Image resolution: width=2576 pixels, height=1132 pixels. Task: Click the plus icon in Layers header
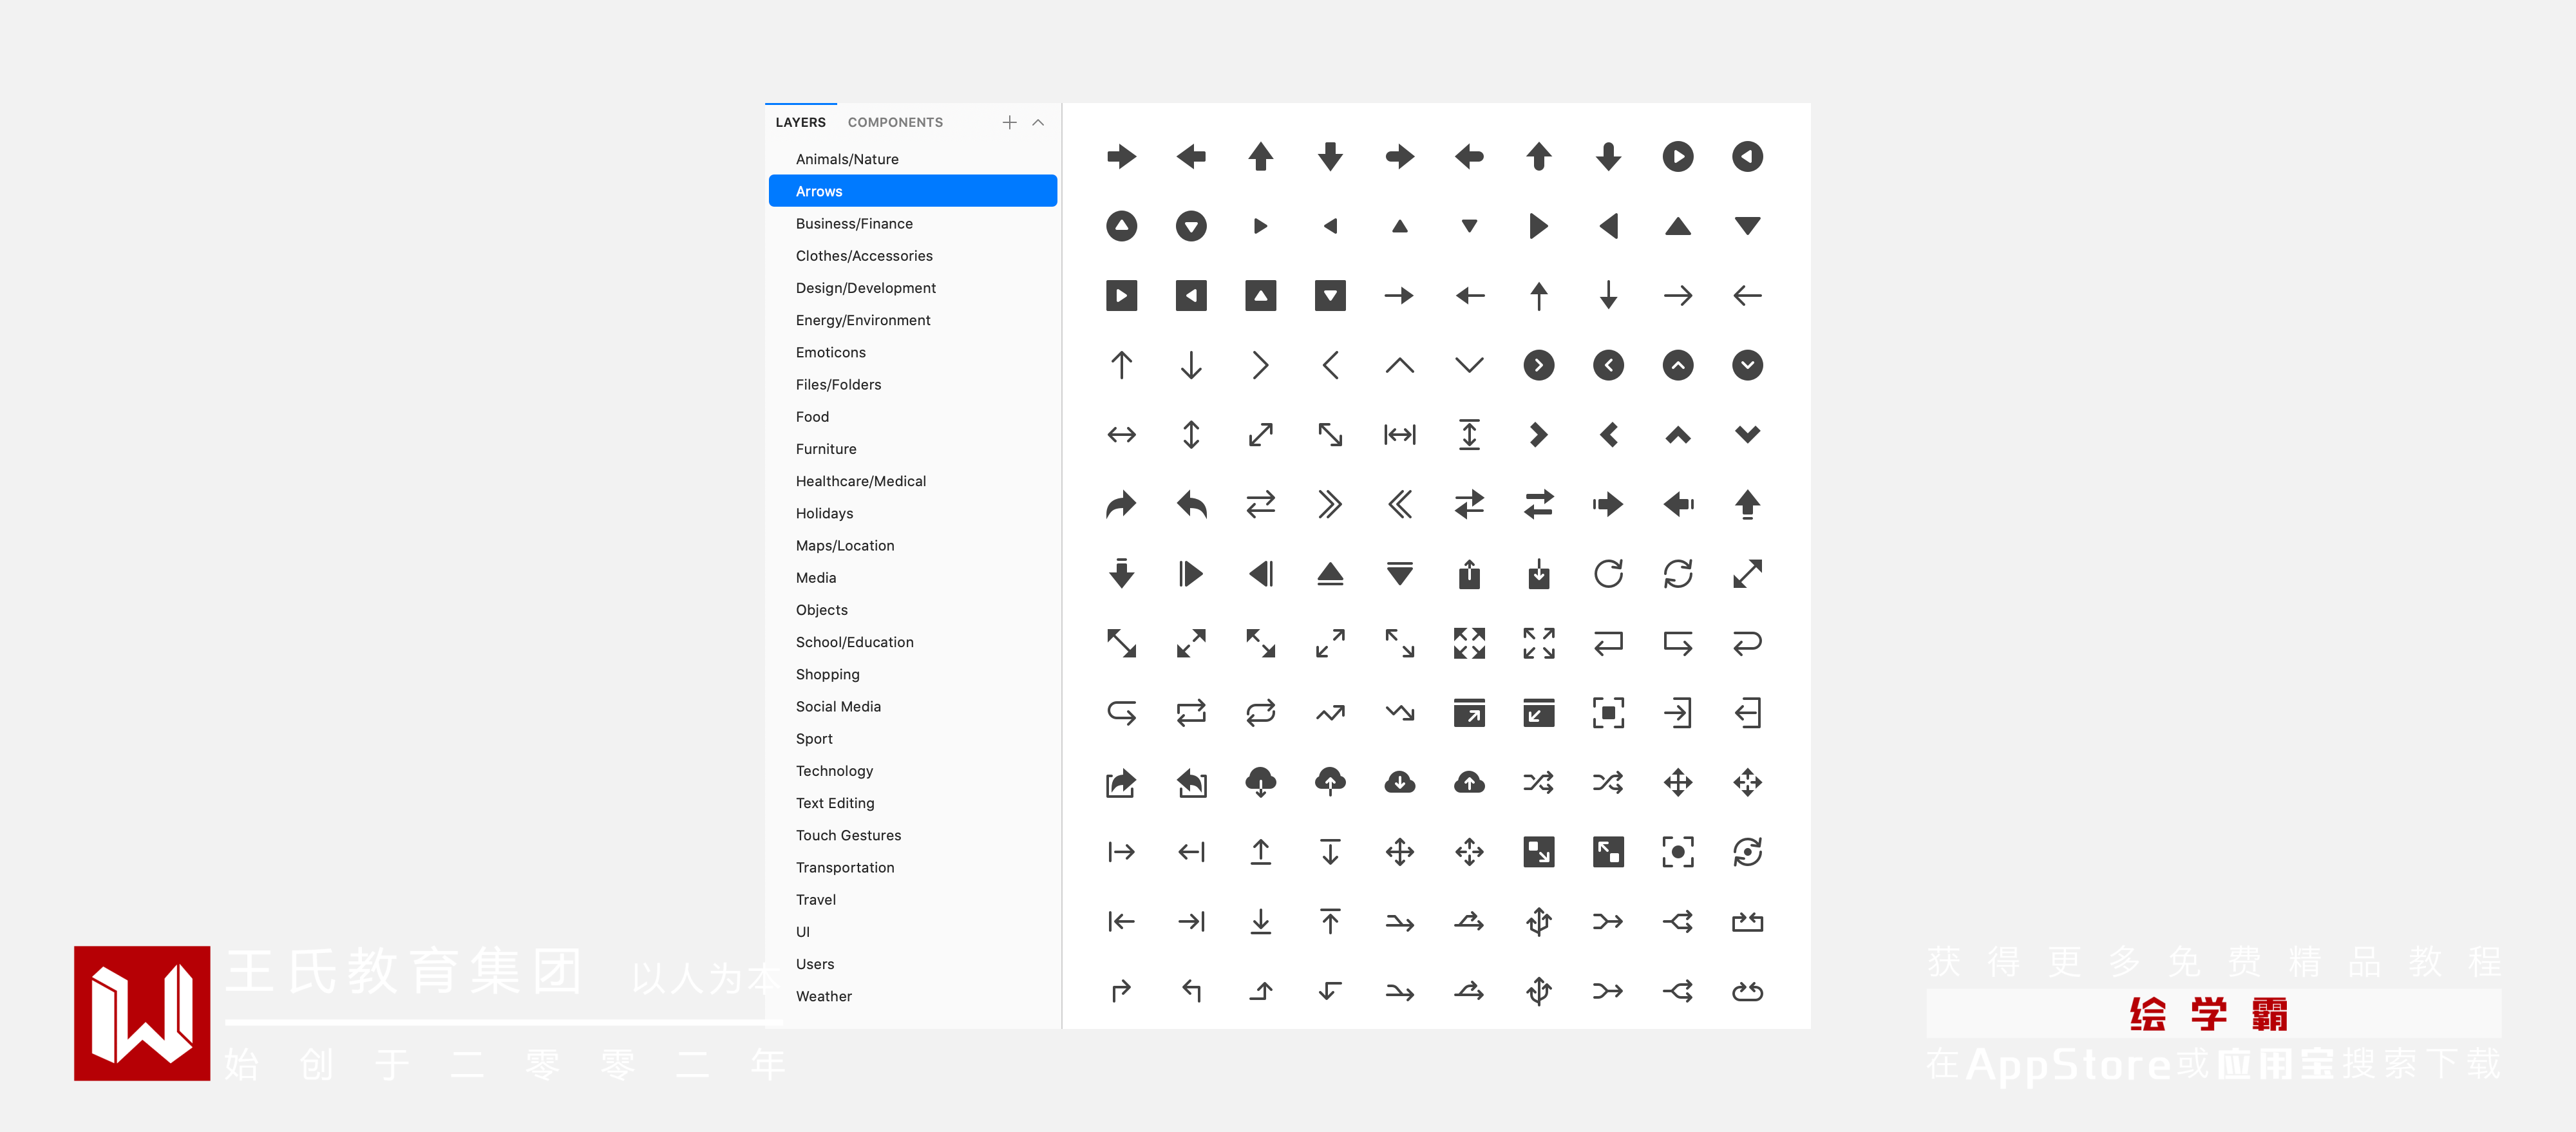(1009, 122)
